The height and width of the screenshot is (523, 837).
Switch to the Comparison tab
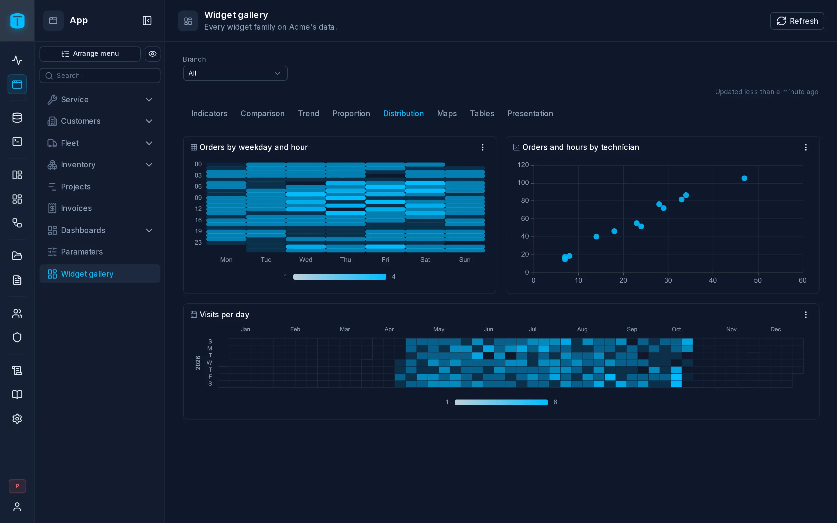(x=262, y=113)
